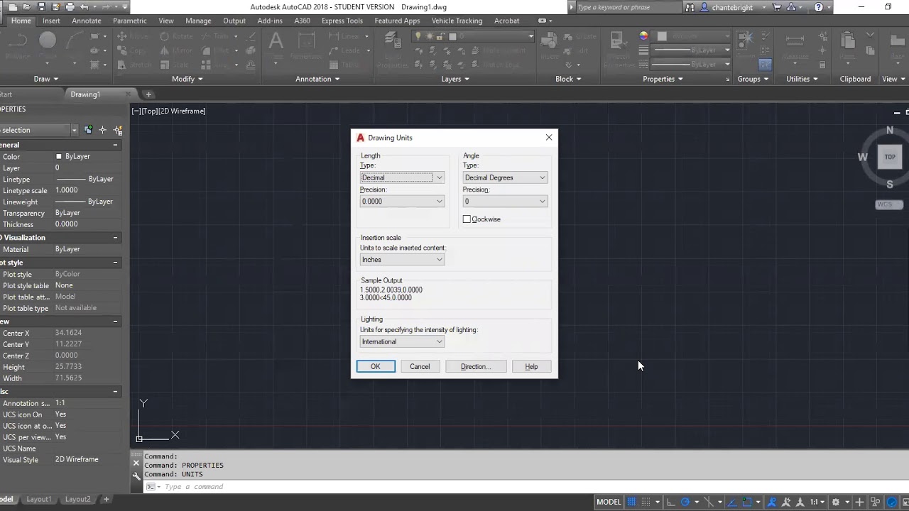This screenshot has height=511, width=909.
Task: Click customize command line wrench icon
Action: pyautogui.click(x=136, y=476)
